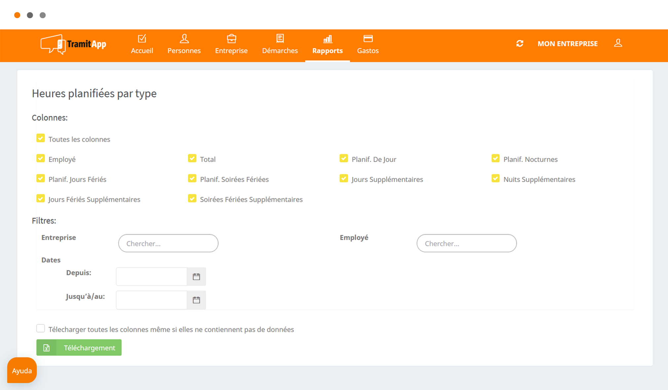
Task: Toggle Soirées Fériées Supplémentaires checkbox
Action: tap(192, 199)
